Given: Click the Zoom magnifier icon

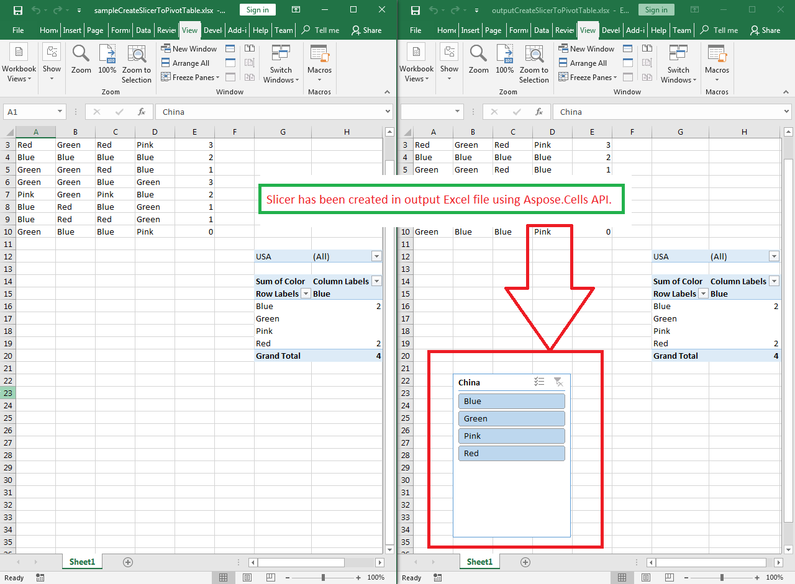Looking at the screenshot, I should [80, 59].
